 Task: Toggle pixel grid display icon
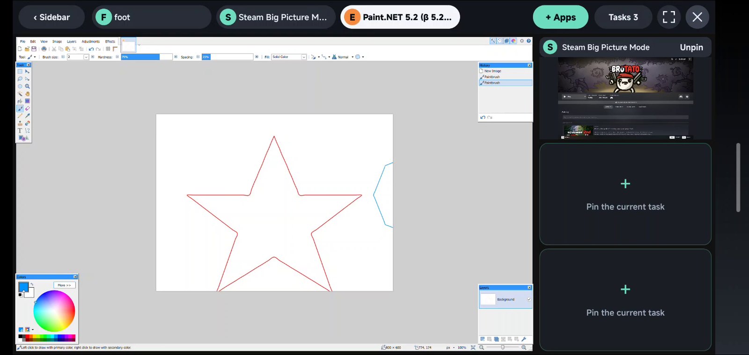coord(108,49)
